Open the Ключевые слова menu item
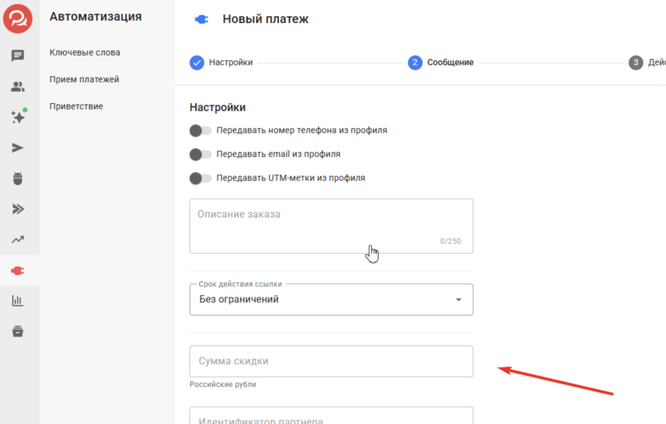The width and height of the screenshot is (666, 424). click(85, 53)
